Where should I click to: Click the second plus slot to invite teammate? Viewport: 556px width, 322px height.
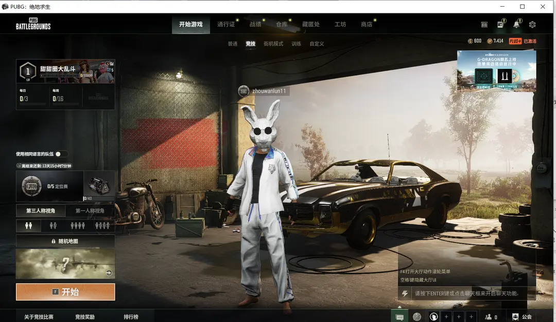click(x=459, y=317)
